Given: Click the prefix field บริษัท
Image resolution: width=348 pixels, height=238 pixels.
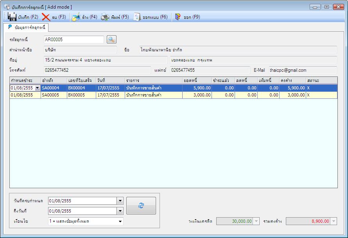Looking at the screenshot, I should 80,50.
